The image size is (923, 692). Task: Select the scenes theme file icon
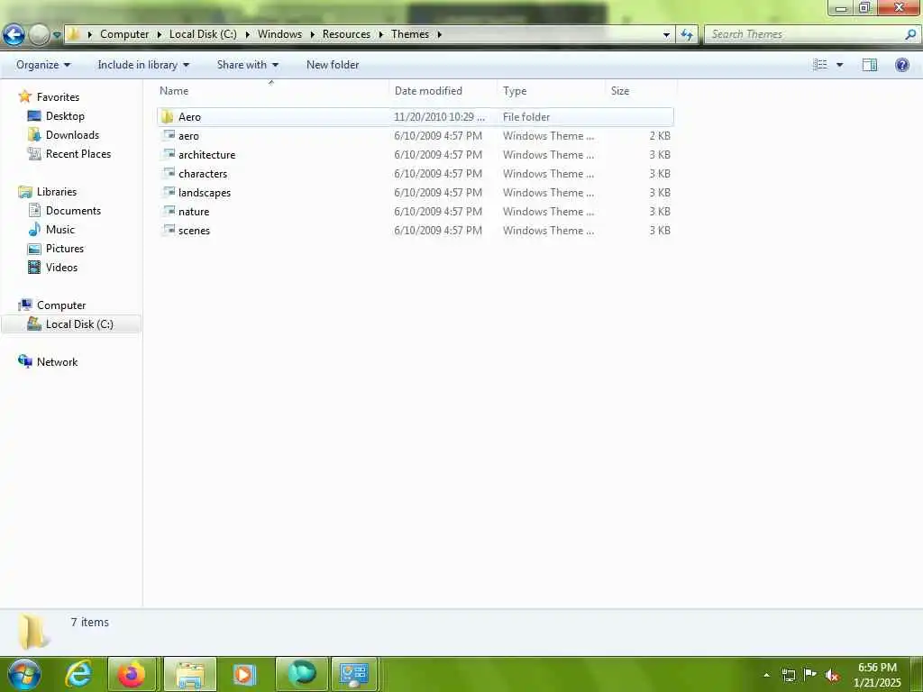[169, 230]
